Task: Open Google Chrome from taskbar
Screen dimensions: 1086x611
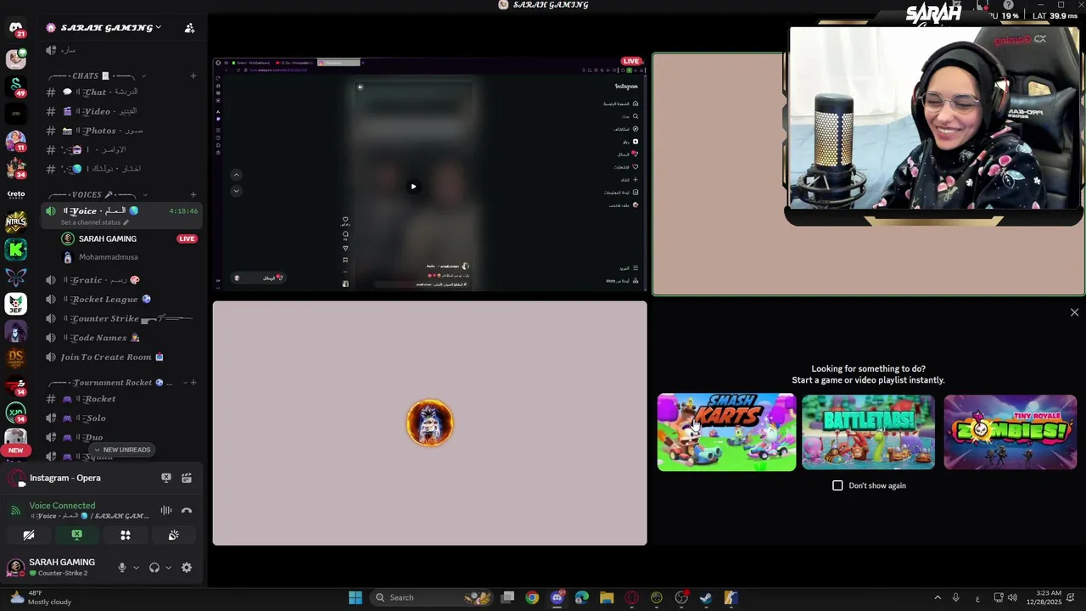Action: point(532,597)
